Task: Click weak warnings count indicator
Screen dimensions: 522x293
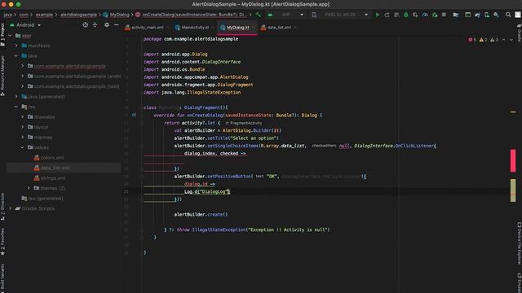Action: (x=494, y=40)
